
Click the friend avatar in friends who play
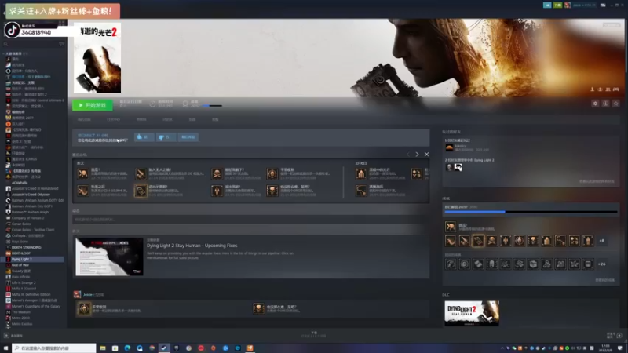pos(449,147)
